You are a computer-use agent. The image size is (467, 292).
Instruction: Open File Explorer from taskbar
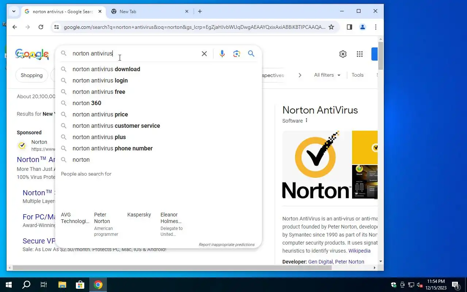pyautogui.click(x=62, y=285)
